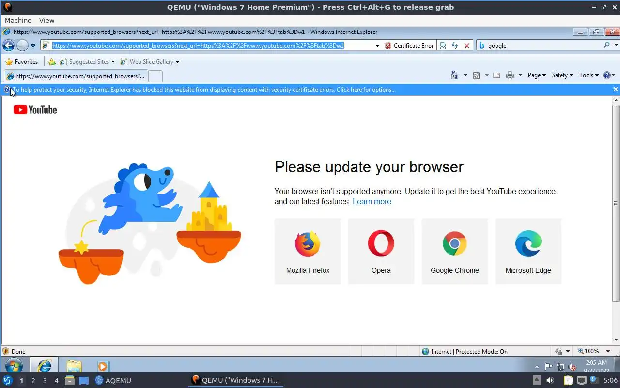Open the Help question mark menu
Viewport: 620px width, 388px height.
[609, 75]
